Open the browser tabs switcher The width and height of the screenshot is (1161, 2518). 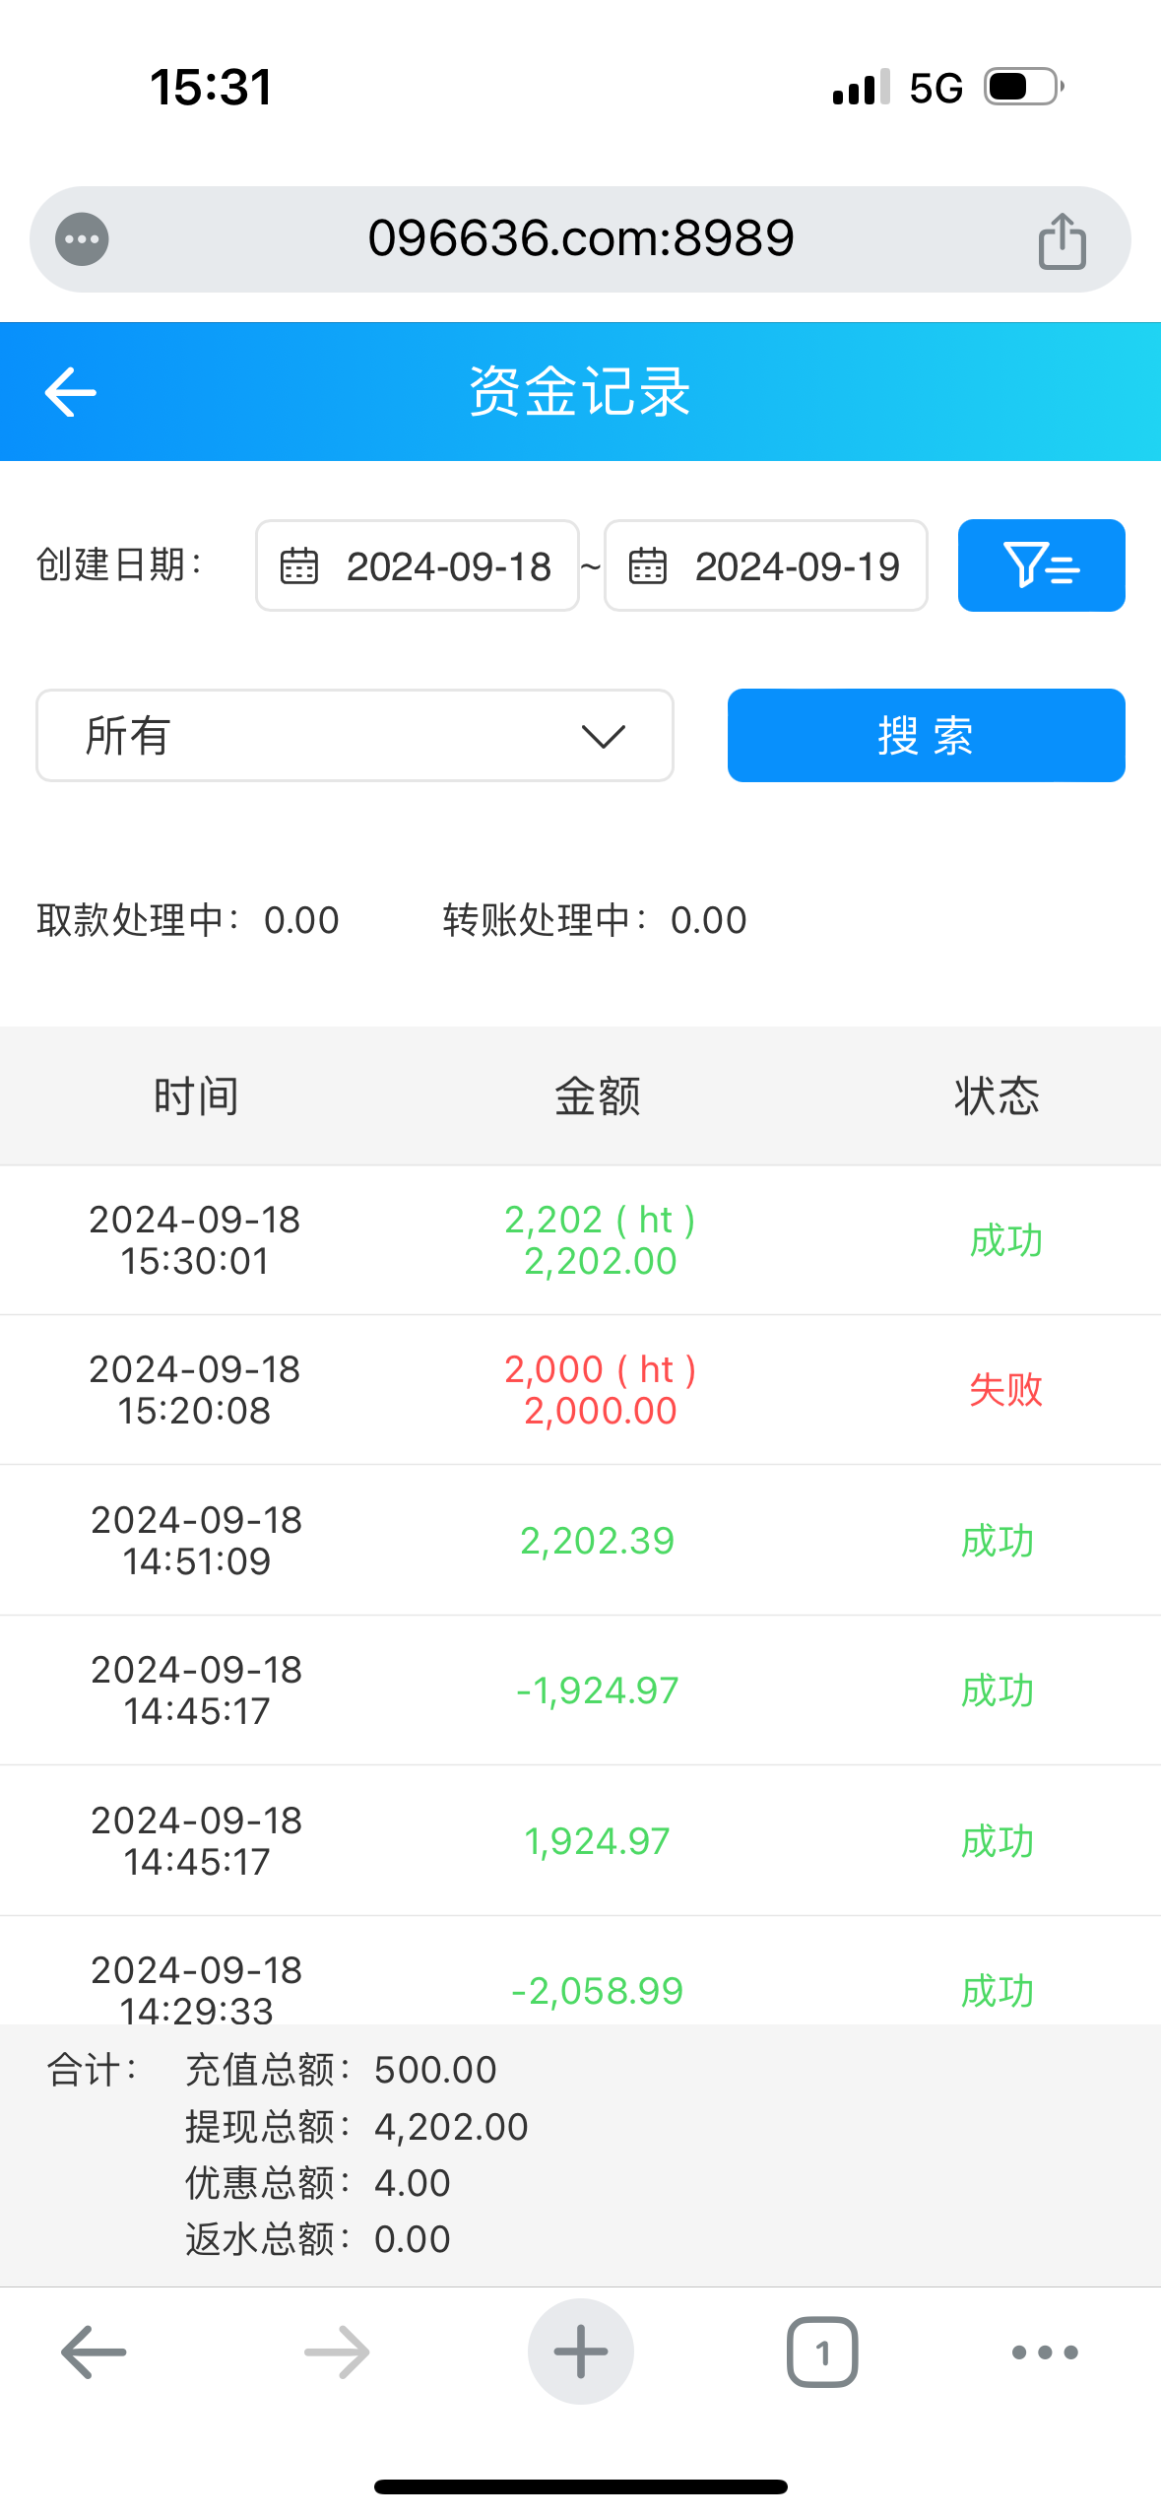coord(822,2352)
